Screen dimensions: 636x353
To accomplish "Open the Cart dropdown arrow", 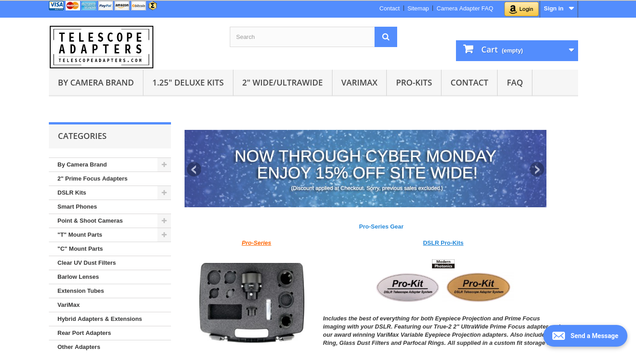I will 571,50.
